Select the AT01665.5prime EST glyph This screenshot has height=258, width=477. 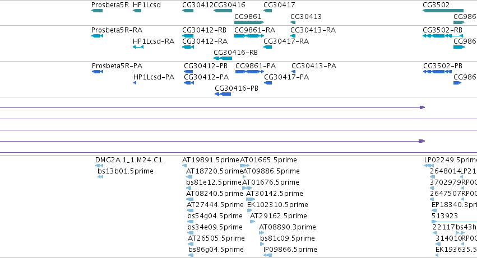pos(244,166)
